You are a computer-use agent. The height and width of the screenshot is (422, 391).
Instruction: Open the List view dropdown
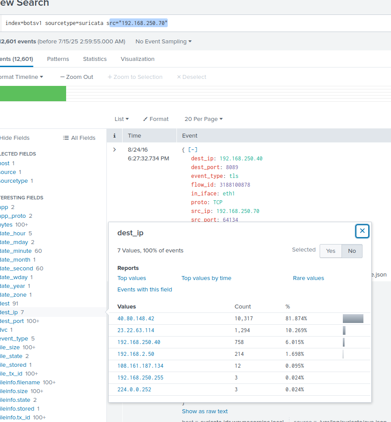[122, 119]
